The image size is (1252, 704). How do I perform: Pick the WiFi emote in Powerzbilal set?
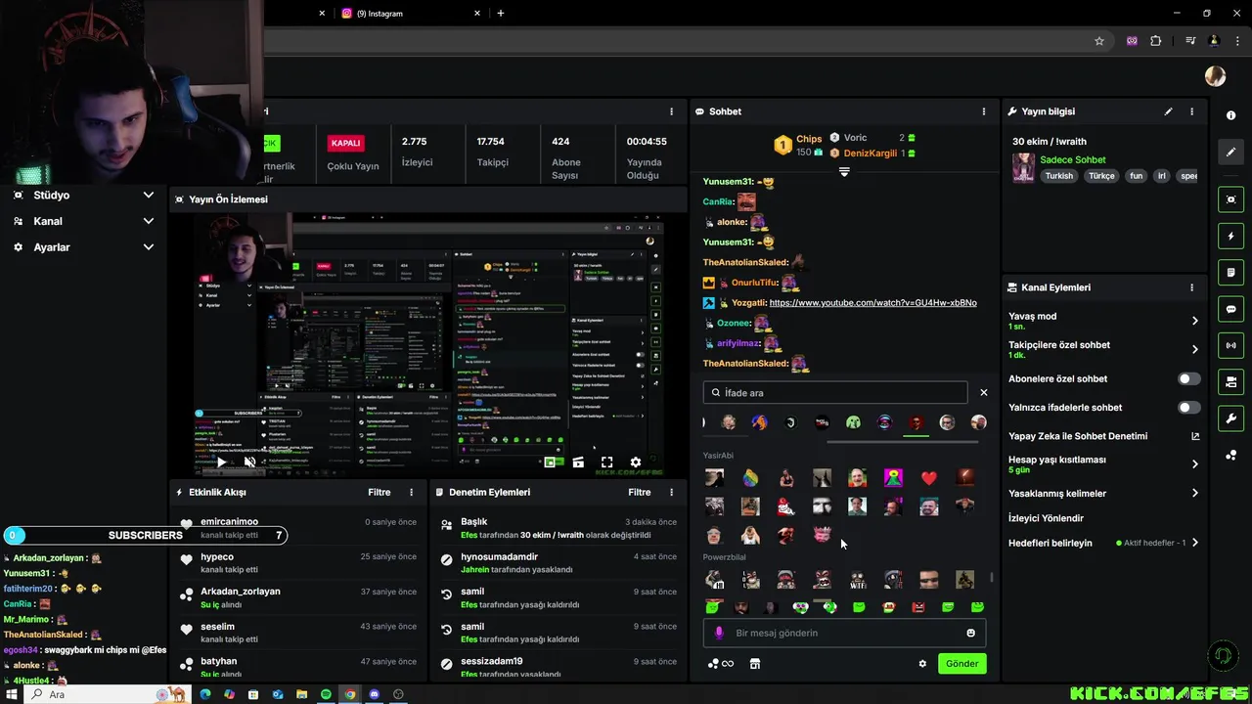pyautogui.click(x=858, y=580)
